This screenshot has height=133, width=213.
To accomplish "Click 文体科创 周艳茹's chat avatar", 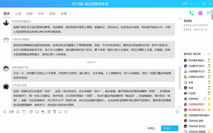I will click(6, 40).
